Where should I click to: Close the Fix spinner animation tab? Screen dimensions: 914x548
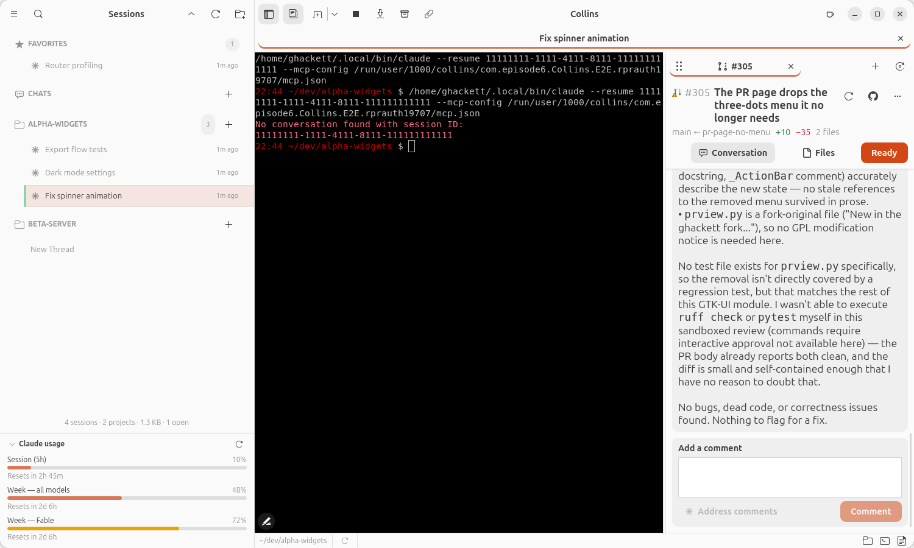pyautogui.click(x=901, y=38)
